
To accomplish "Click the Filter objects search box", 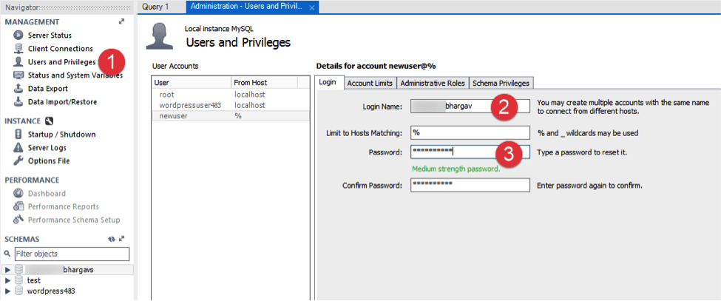I will (71, 254).
